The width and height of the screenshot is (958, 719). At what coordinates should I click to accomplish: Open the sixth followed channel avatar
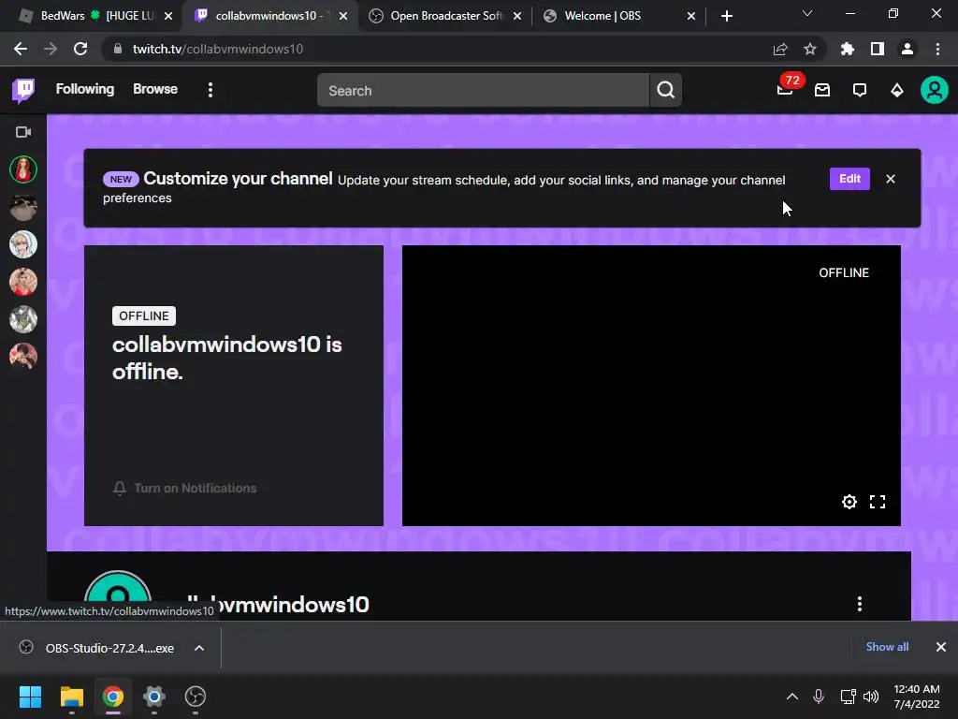coord(23,357)
